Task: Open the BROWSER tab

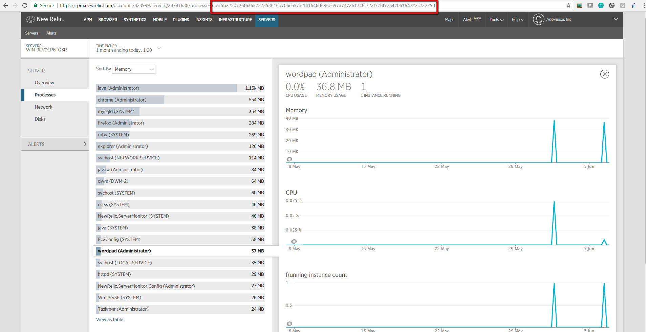Action: pos(108,20)
